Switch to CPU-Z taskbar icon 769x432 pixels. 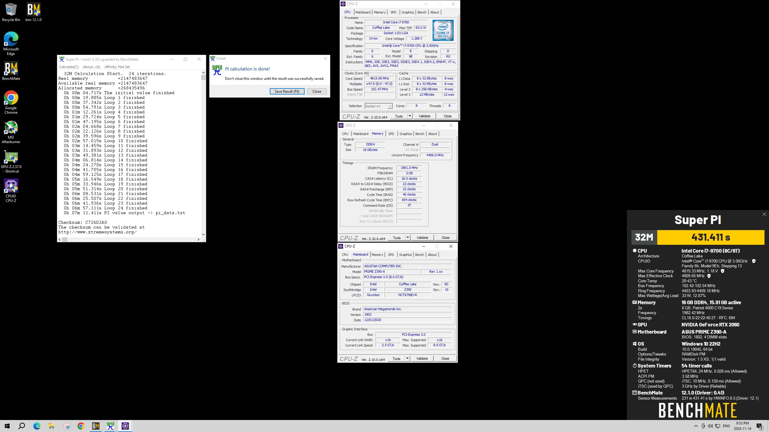click(x=125, y=426)
